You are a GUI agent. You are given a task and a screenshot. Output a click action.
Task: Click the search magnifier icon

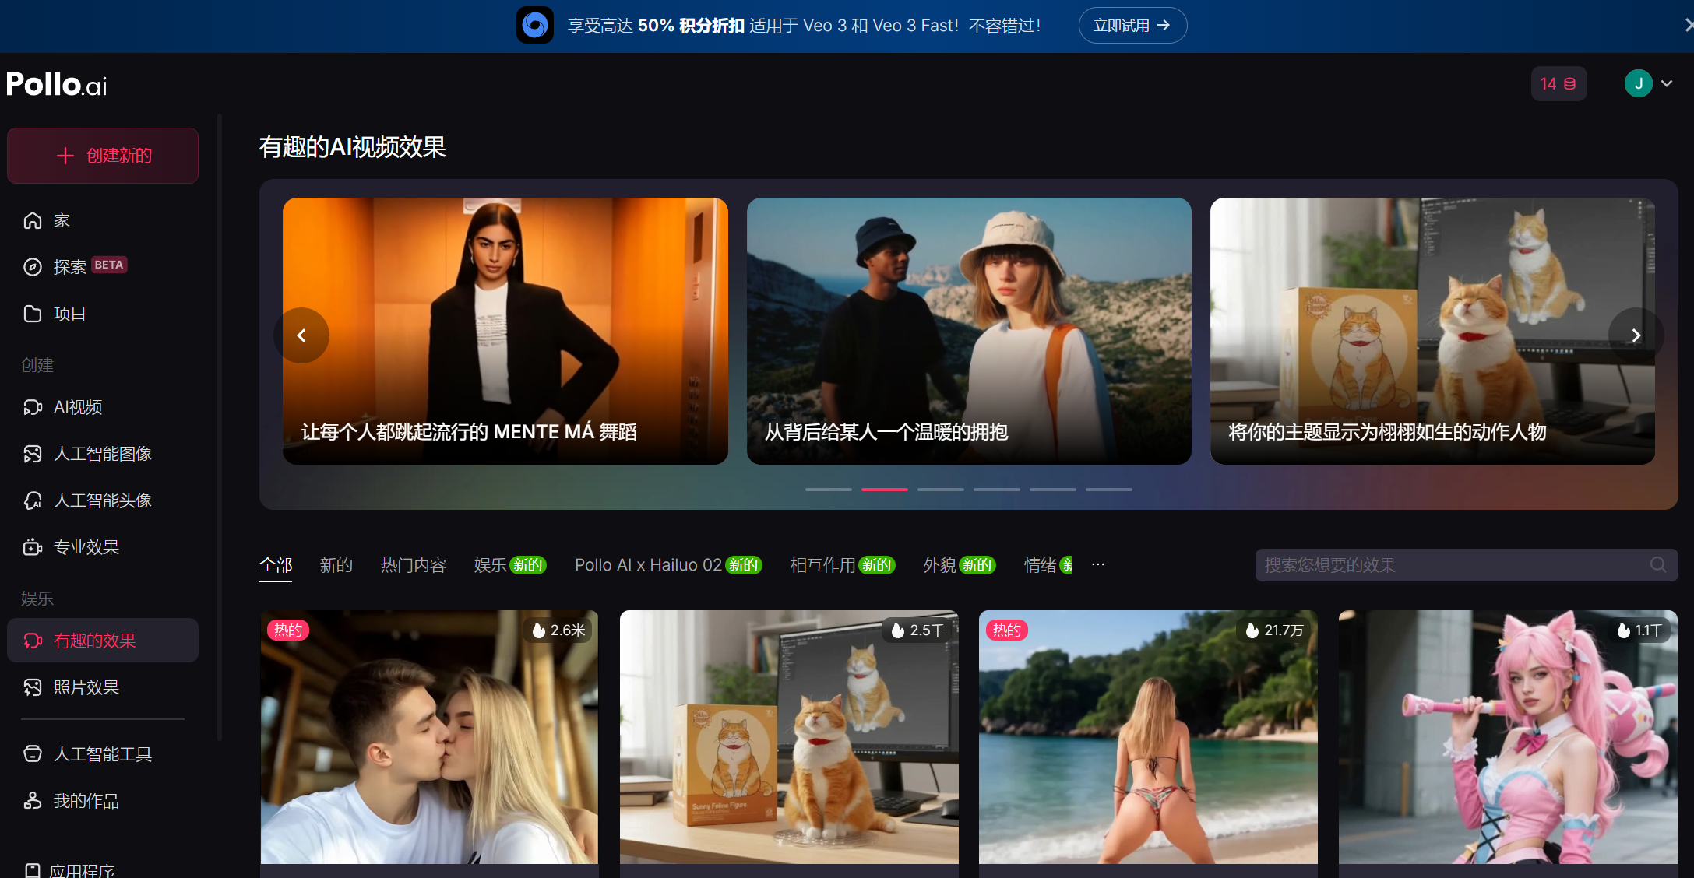1658,565
